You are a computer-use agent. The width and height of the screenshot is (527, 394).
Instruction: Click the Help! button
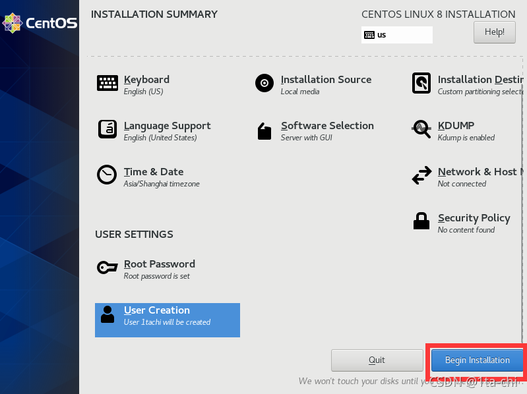coord(495,32)
